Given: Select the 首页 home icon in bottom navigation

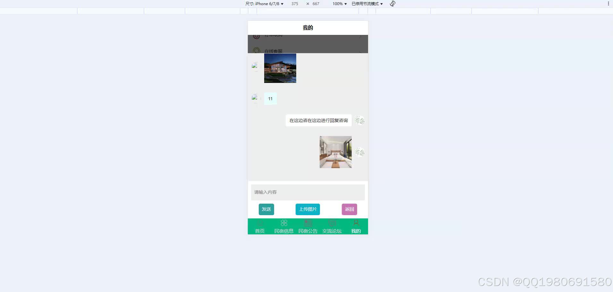Looking at the screenshot, I should click(259, 223).
